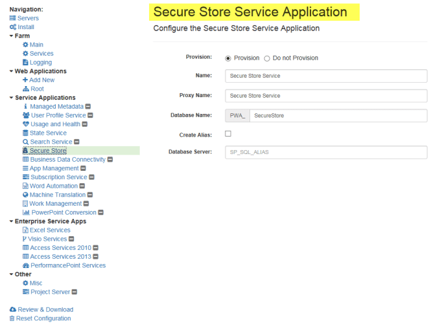
Task: Collapse the Farm section
Action: (11, 36)
